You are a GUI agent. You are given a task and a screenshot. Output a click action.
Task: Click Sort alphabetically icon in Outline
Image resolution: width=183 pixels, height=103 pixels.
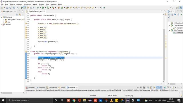point(172,15)
